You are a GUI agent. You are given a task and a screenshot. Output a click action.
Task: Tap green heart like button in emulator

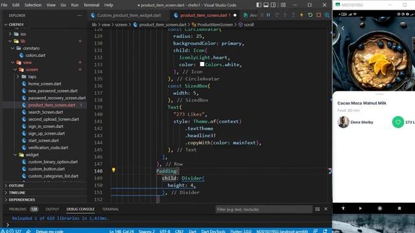(x=397, y=122)
